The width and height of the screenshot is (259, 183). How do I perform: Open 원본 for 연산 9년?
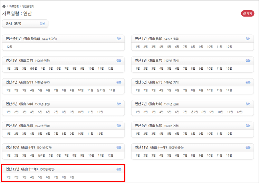[x=248, y=126]
